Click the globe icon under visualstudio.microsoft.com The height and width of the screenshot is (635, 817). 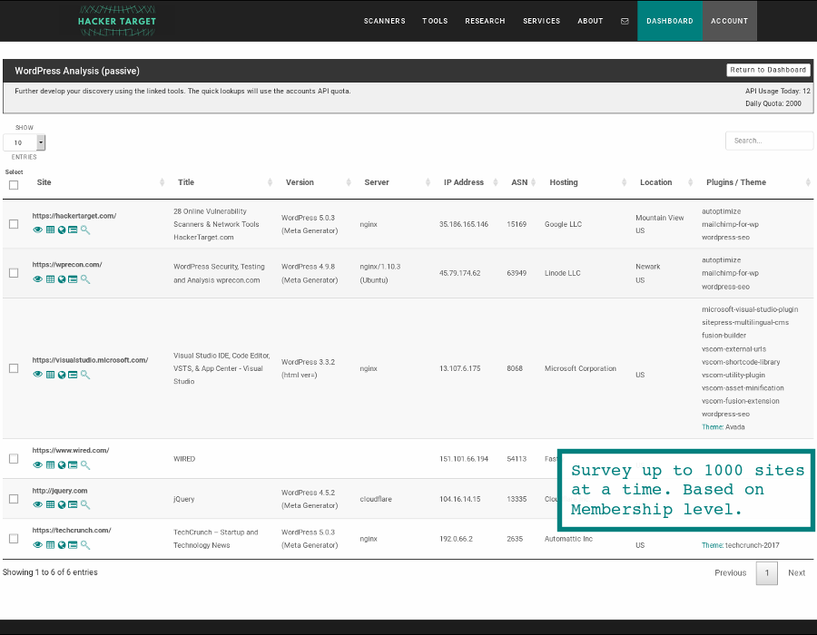pyautogui.click(x=62, y=375)
